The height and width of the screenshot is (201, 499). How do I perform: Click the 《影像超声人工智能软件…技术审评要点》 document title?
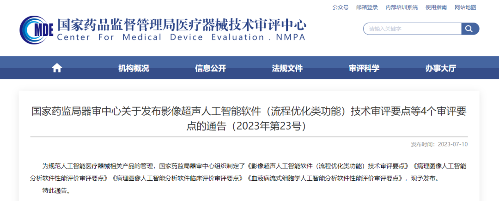pos(329,166)
